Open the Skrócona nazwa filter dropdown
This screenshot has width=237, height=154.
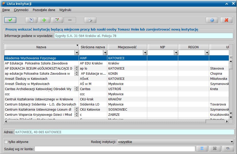(105, 53)
